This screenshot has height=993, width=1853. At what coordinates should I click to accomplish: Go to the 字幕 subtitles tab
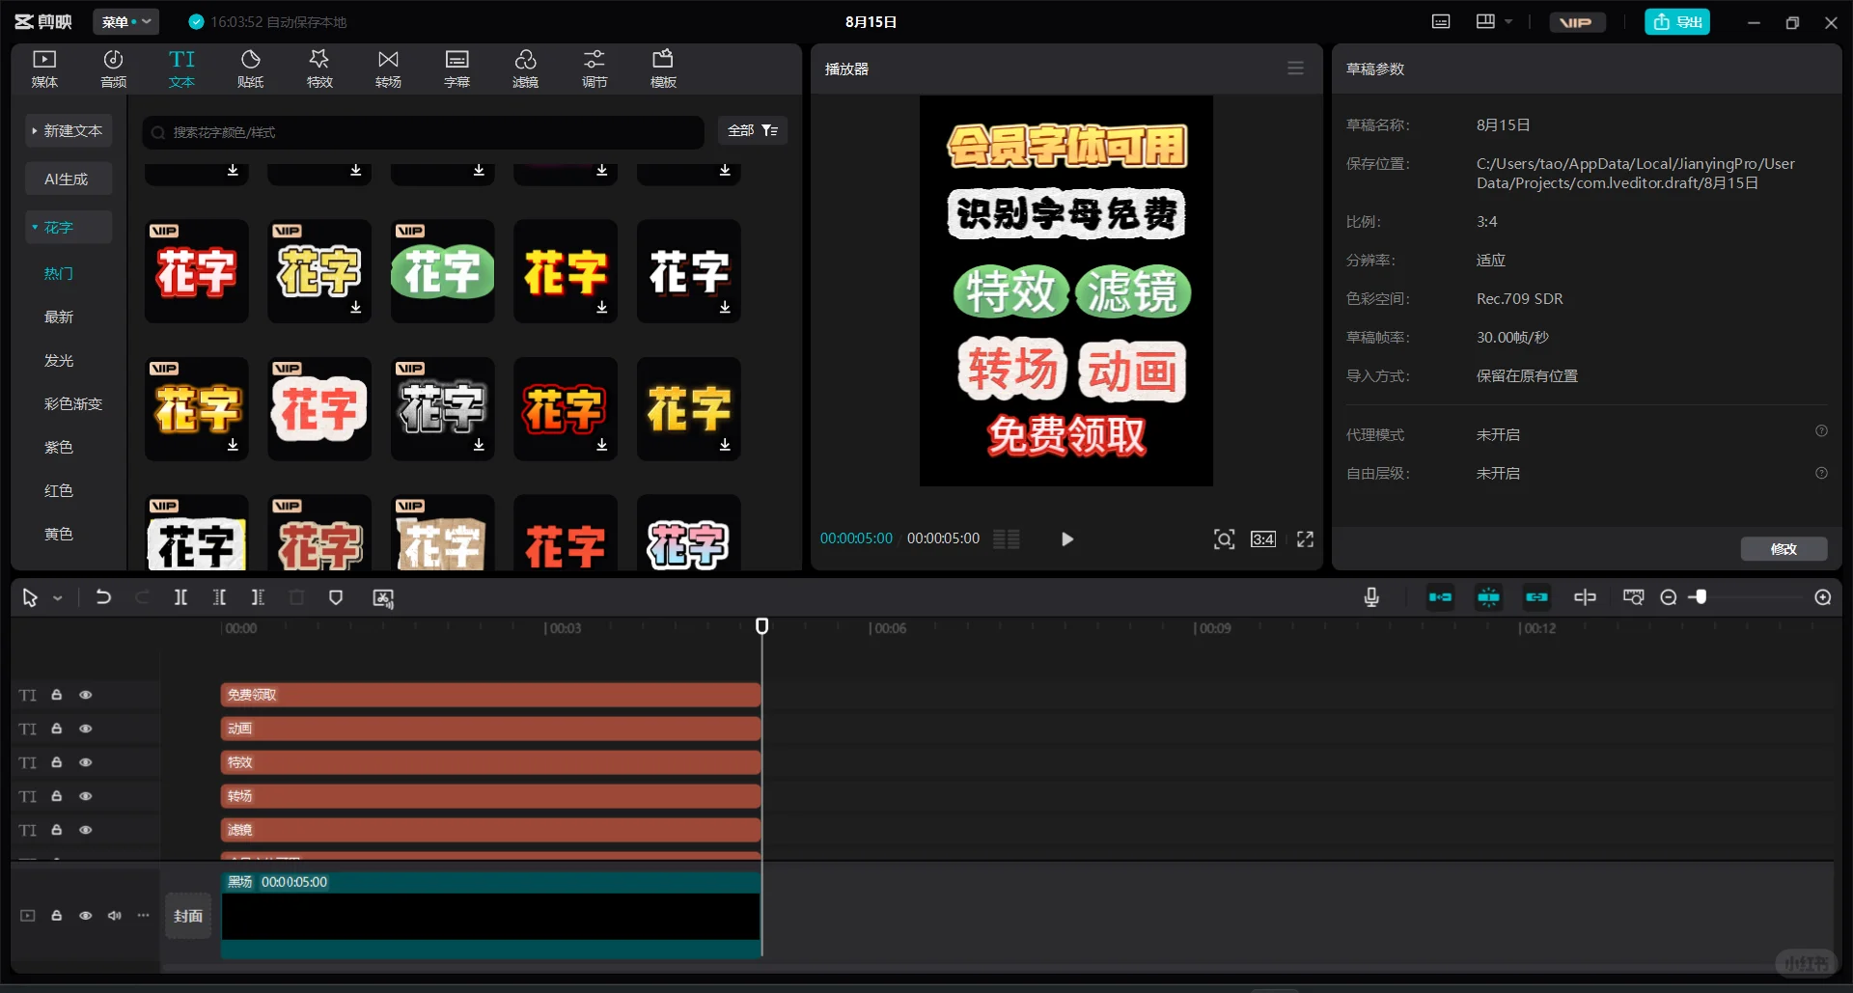456,69
